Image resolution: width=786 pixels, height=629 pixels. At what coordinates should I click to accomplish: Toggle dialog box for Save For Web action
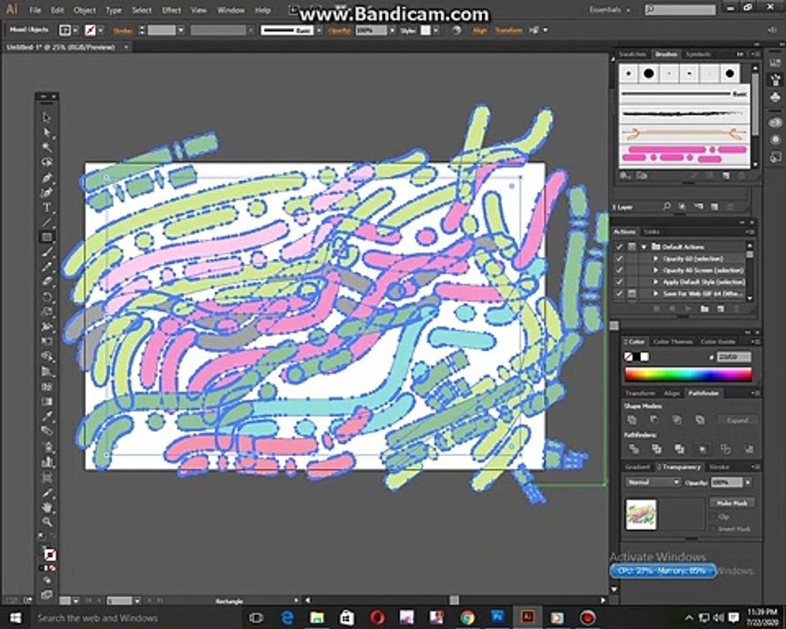click(631, 294)
